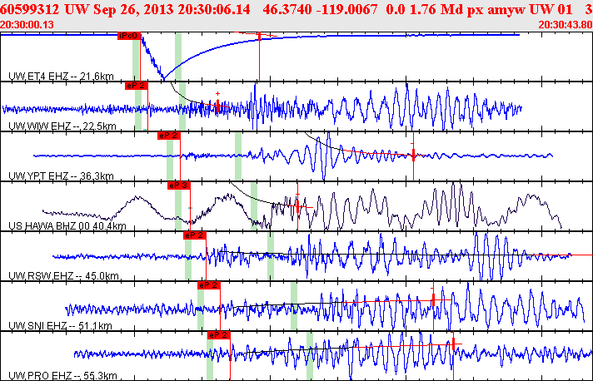Click the event ID 60599312 in header

(30, 9)
